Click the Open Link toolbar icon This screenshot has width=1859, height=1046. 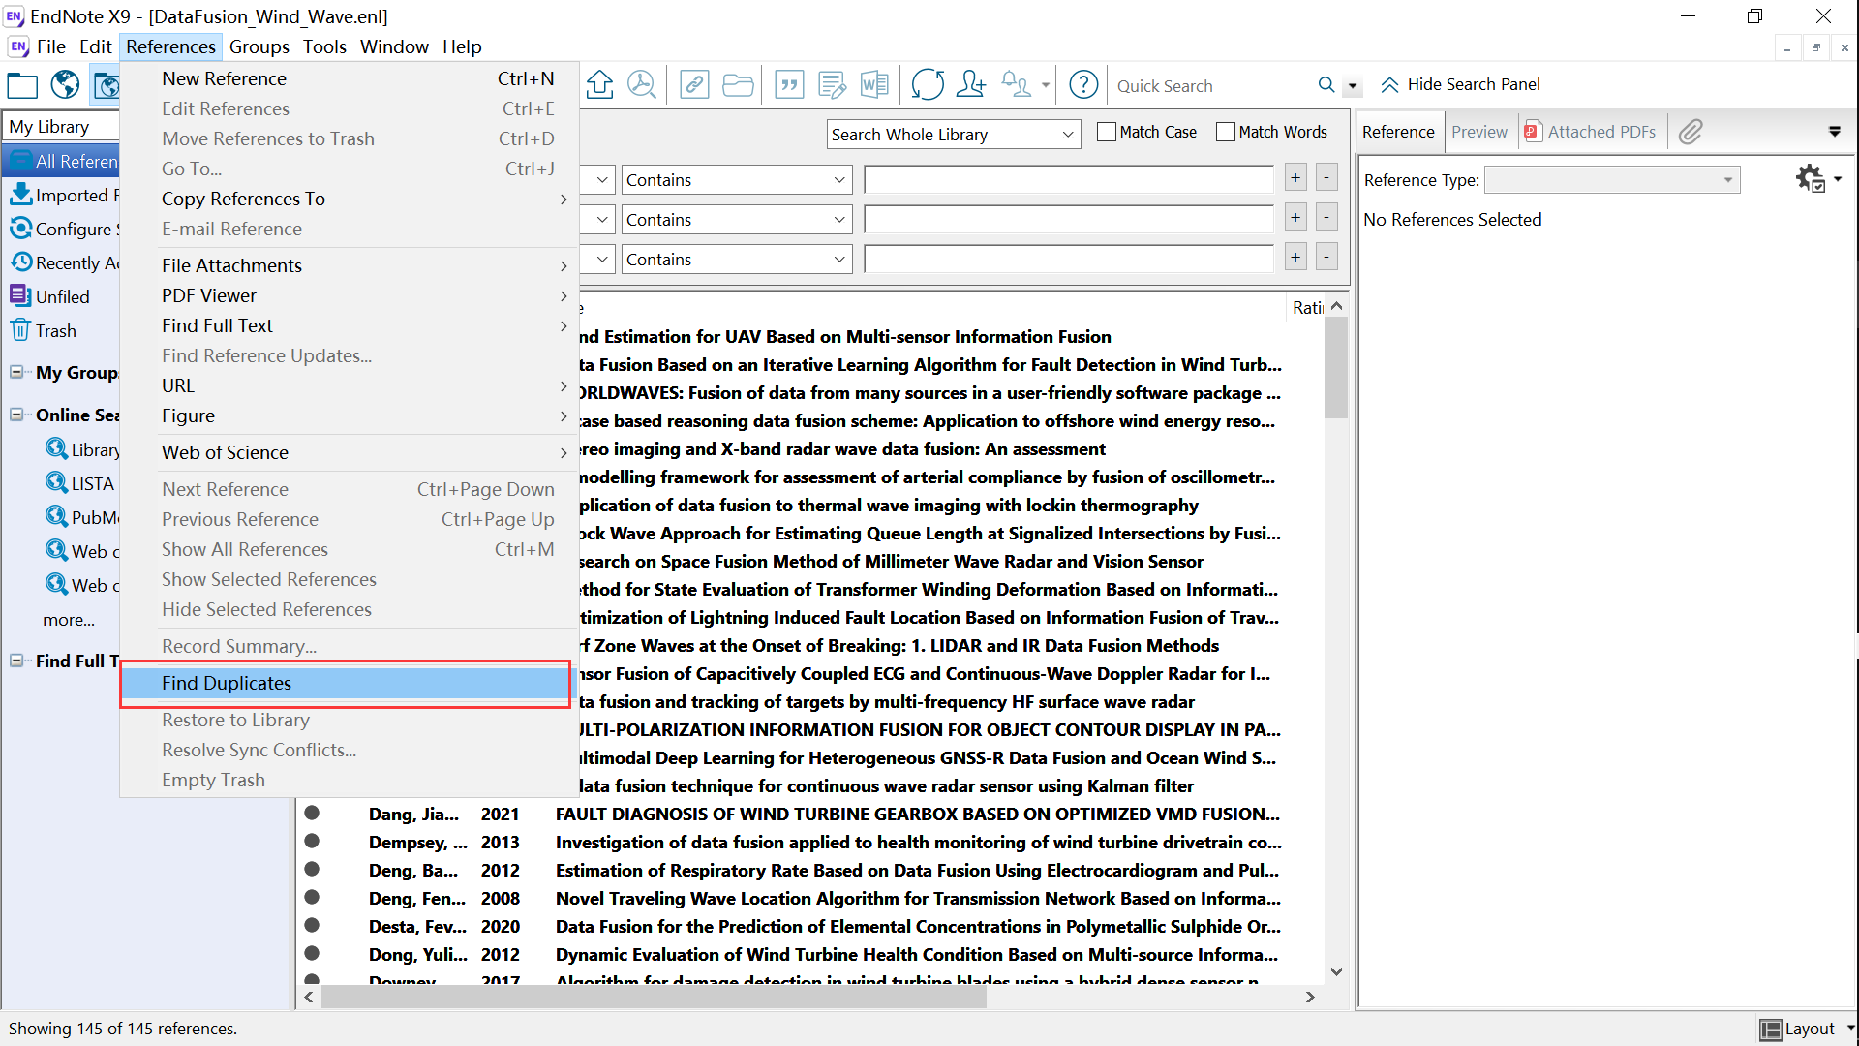pos(693,85)
